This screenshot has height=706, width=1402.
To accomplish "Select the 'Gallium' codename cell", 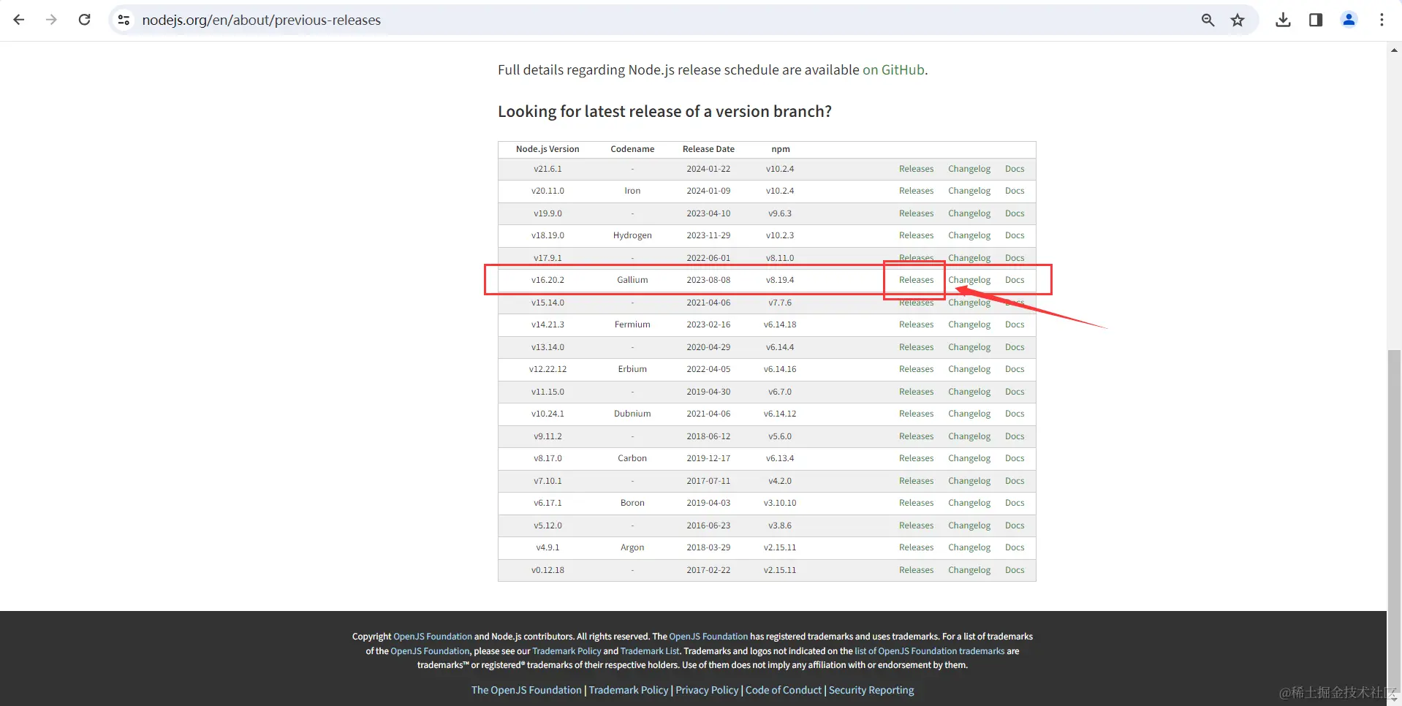I will click(x=632, y=280).
